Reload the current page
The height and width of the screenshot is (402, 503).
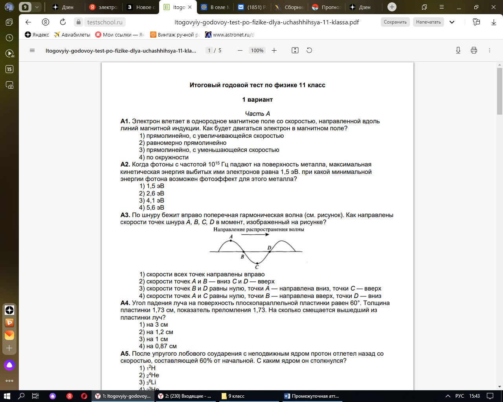(x=63, y=22)
